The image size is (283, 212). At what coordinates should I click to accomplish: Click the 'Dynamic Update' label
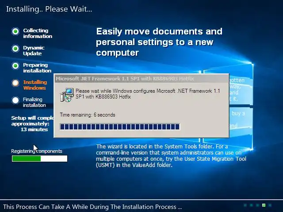(34, 51)
